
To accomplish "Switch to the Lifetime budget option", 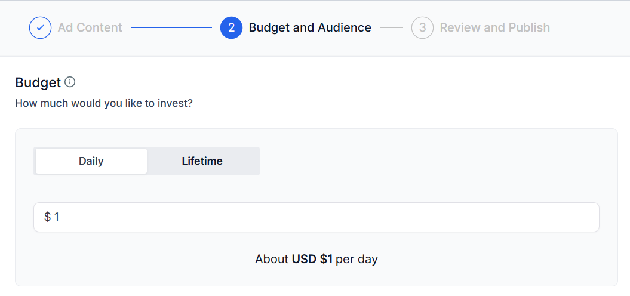I will point(202,161).
